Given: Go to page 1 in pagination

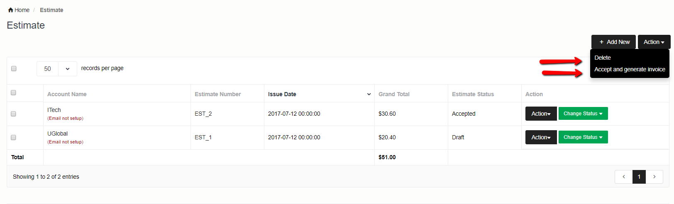Looking at the screenshot, I should point(639,177).
